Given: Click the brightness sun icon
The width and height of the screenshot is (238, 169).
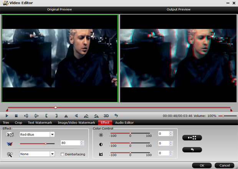Looking at the screenshot, I should (x=101, y=135).
